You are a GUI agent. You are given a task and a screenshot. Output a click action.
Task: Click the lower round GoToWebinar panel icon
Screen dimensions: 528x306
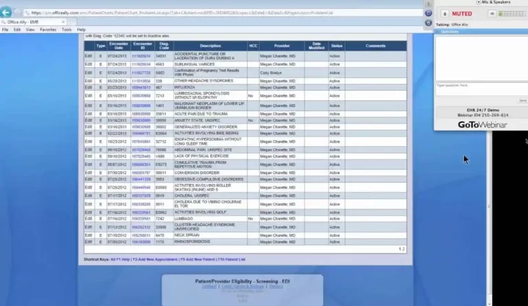(x=428, y=23)
